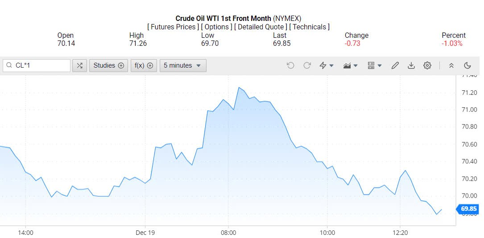Screen dimensions: 484x238
Task: Open the Futures Prices link
Action: coord(173,27)
